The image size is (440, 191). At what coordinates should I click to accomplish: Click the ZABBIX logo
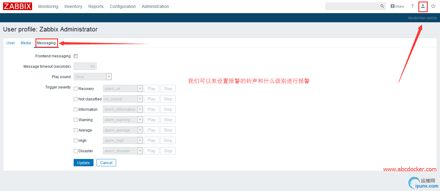[17, 6]
